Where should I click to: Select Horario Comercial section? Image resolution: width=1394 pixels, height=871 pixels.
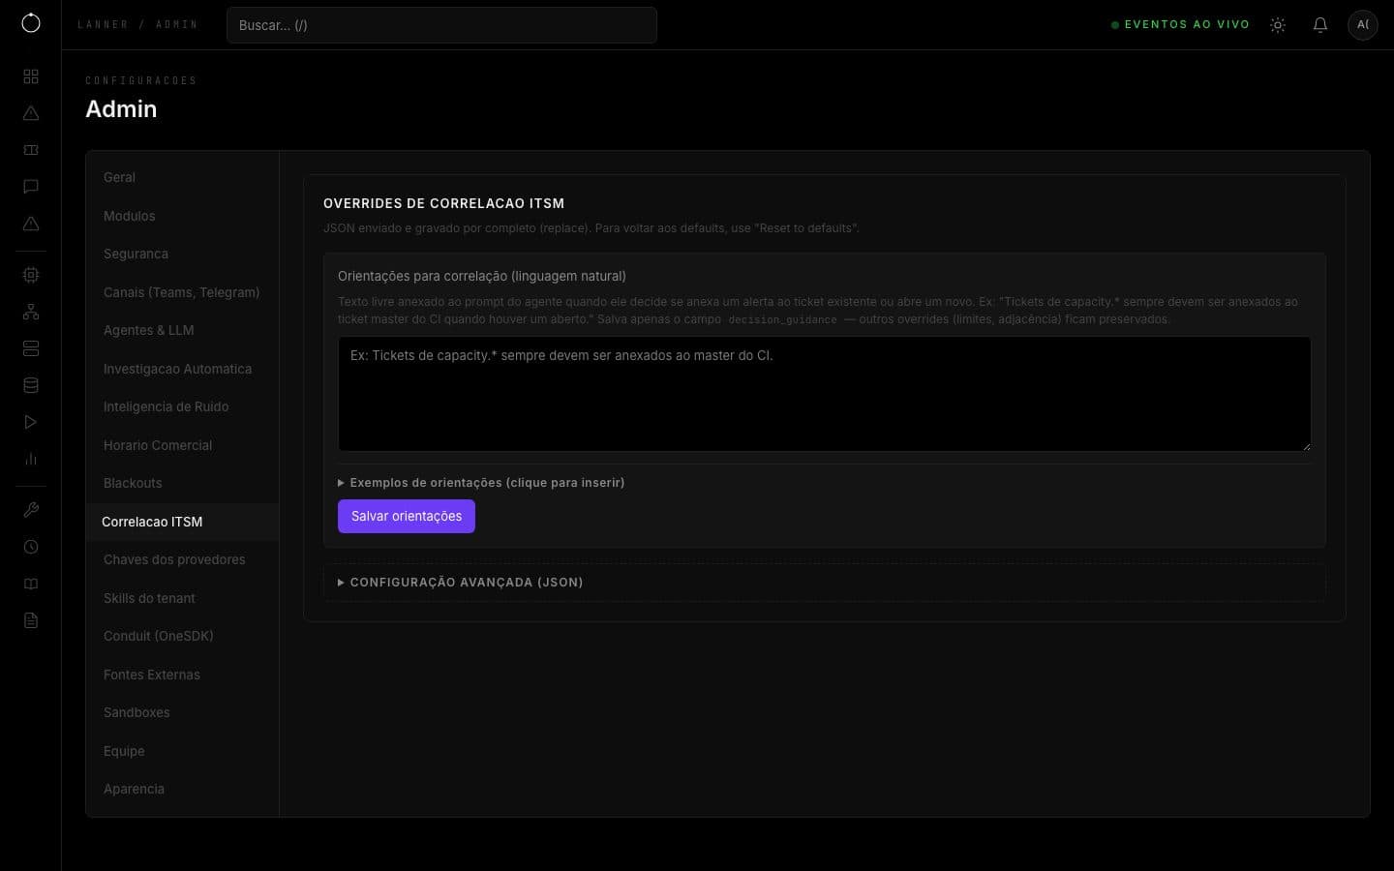coord(182,445)
